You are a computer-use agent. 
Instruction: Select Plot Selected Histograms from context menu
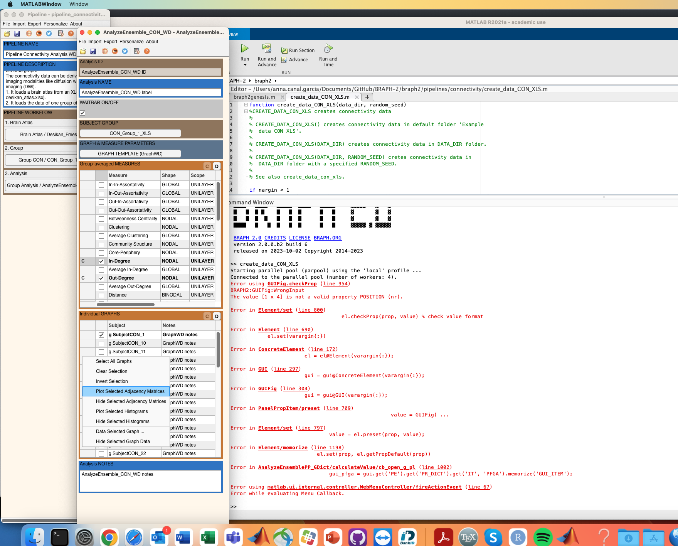(x=122, y=411)
